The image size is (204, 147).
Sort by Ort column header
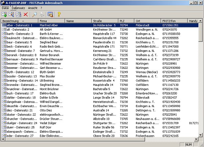pos(148,21)
